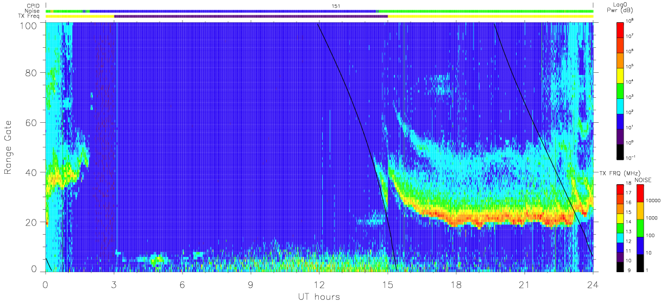Pick the yellow segment of power colorbar
Viewport: 667px width, 308px height.
point(620,75)
